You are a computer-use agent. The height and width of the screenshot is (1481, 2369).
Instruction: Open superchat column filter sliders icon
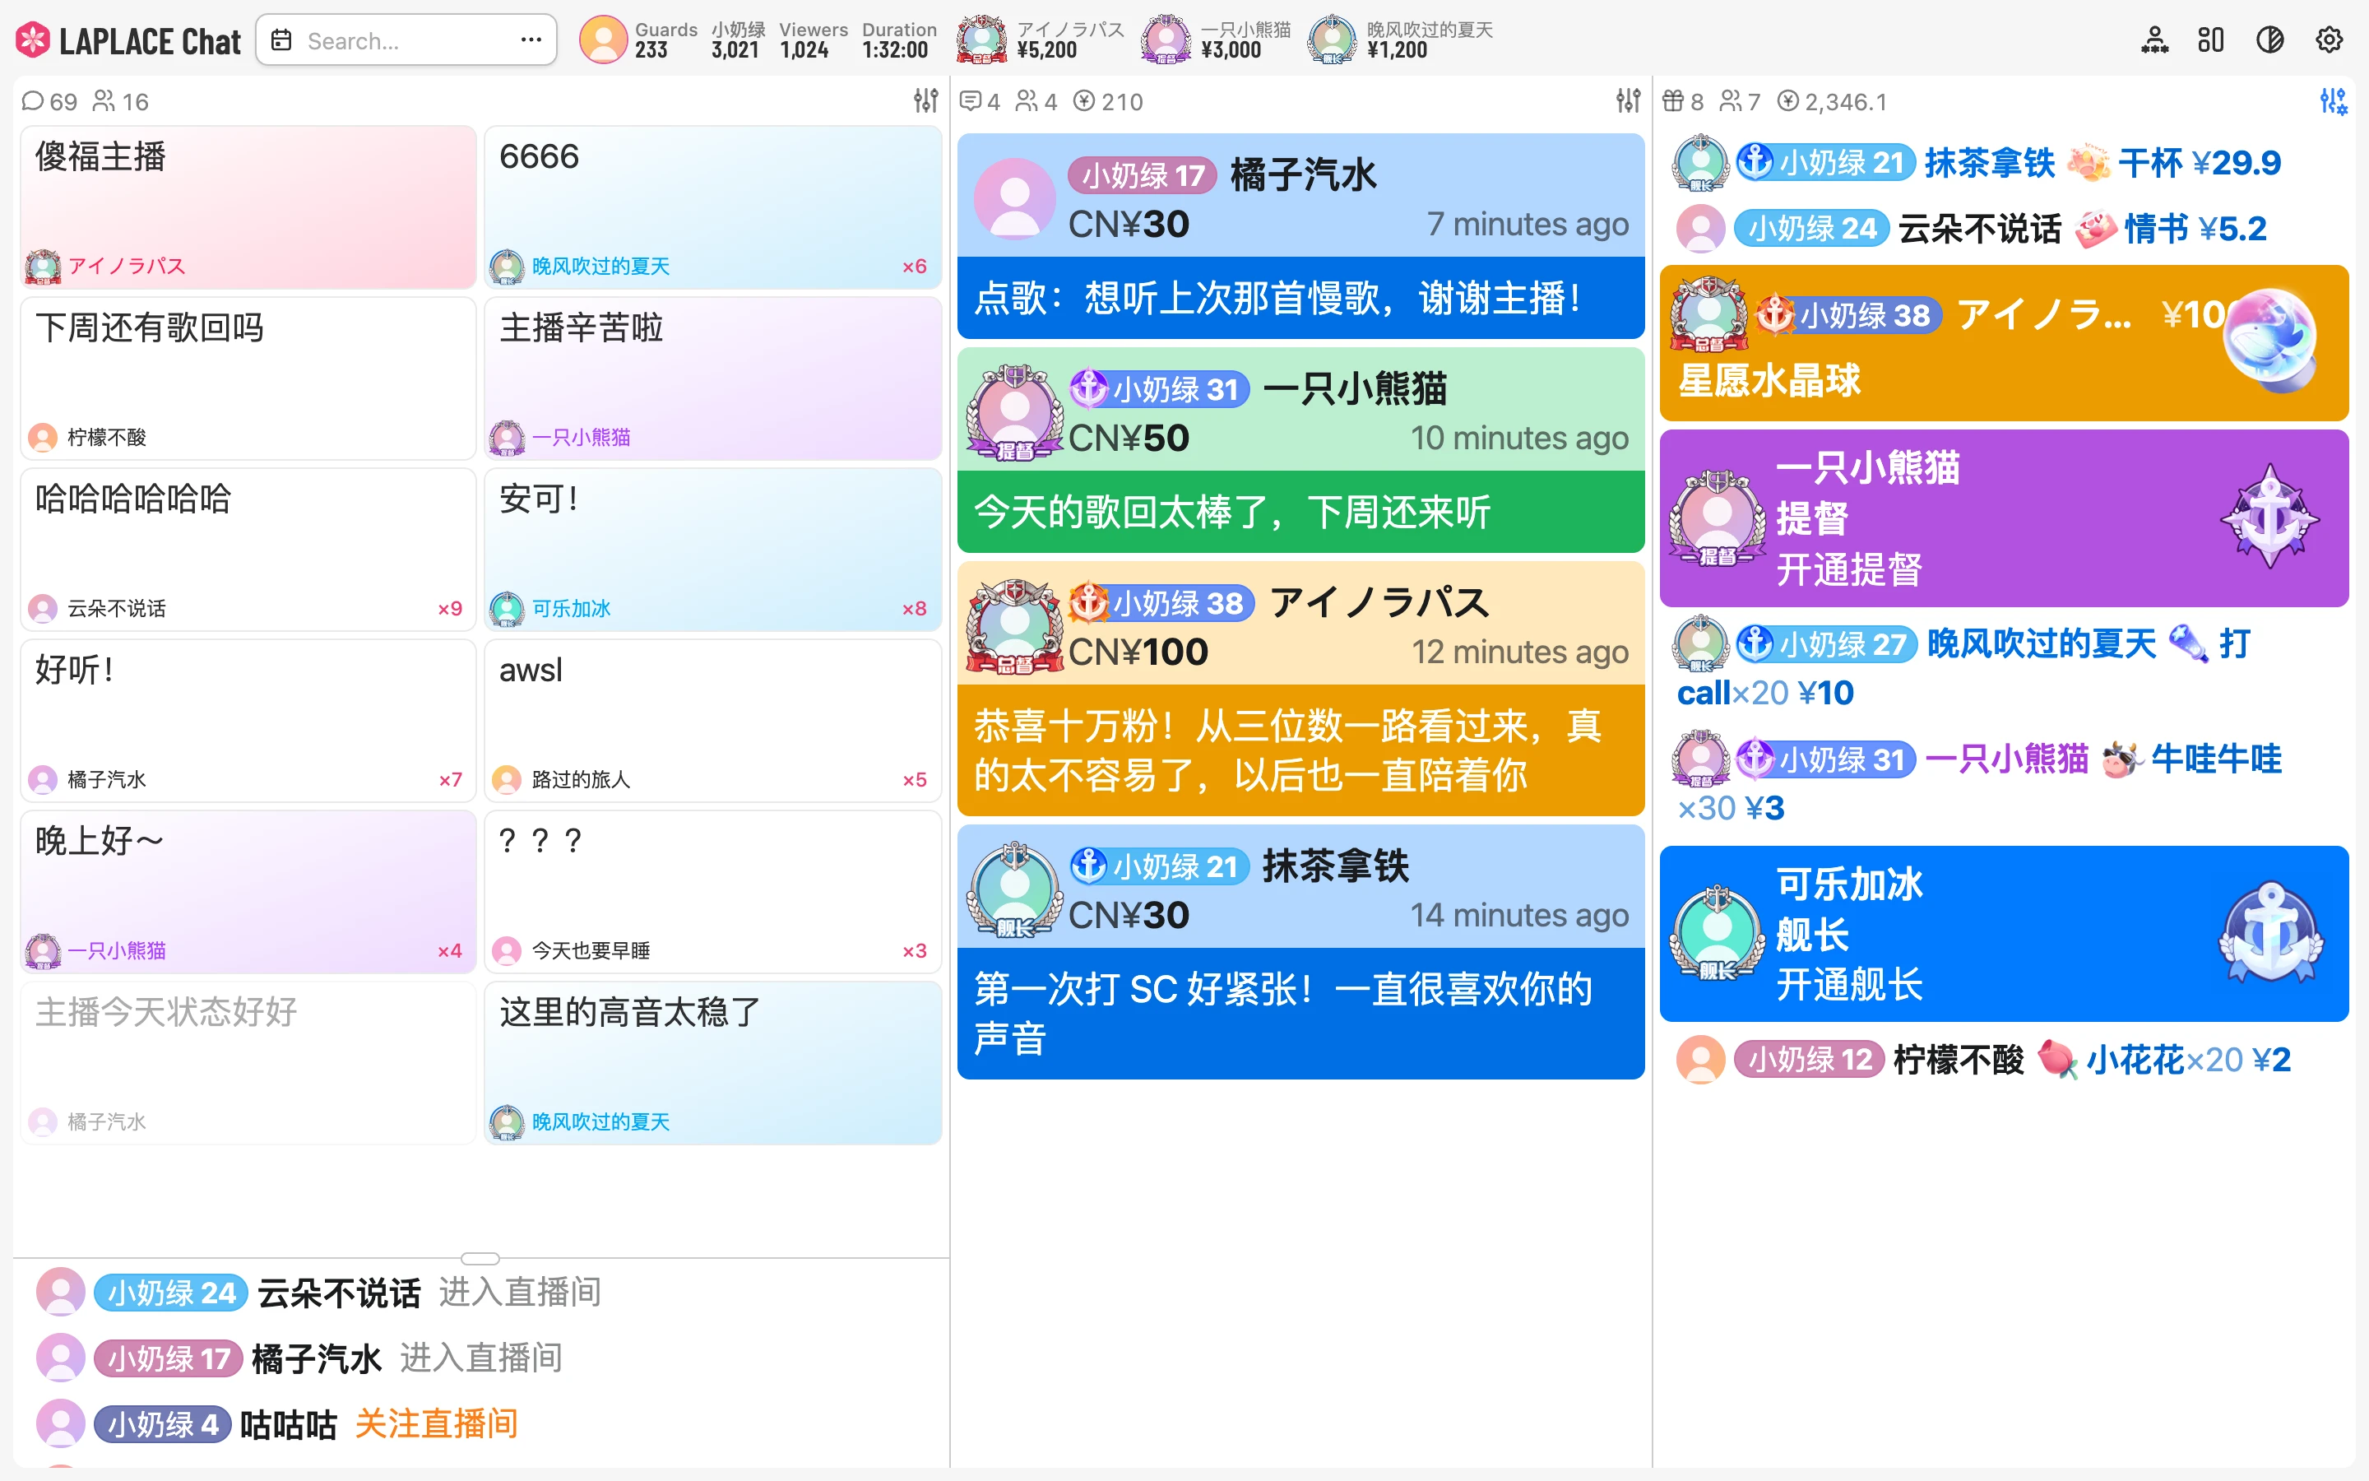[x=1628, y=100]
